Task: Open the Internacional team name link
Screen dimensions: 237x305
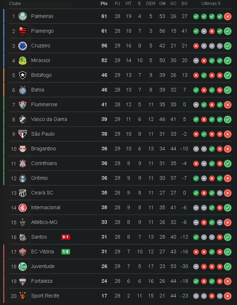Action: coord(46,207)
